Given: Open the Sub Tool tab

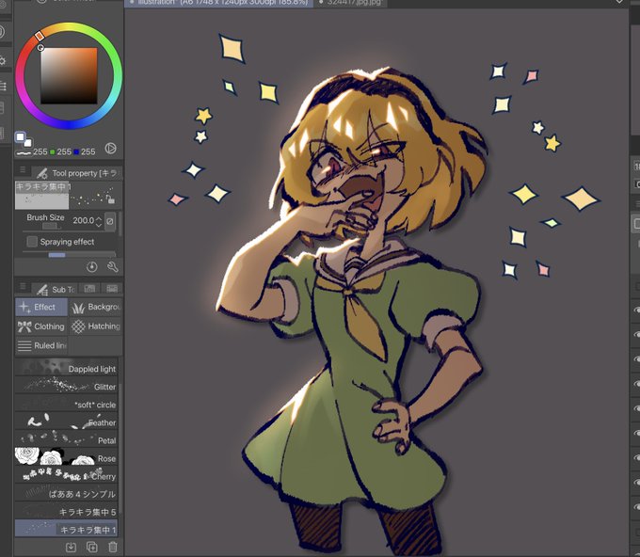Looking at the screenshot, I should (x=54, y=289).
